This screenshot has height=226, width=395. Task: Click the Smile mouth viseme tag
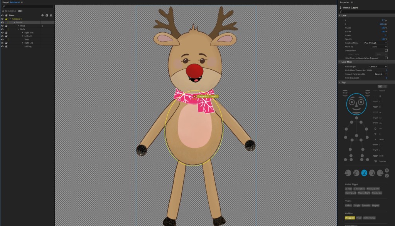coord(381,156)
